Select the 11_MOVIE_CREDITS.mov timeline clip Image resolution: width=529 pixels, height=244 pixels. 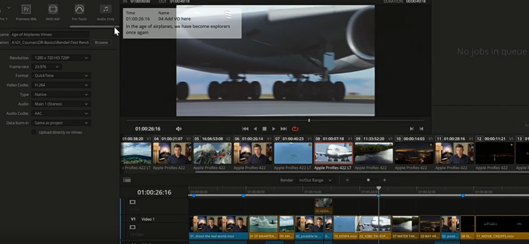pos(502,227)
